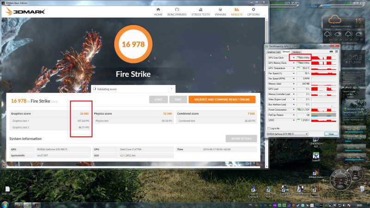Click the GPU Temperature history graph
Image resolution: width=370 pixels, height=208 pixels.
click(323, 68)
